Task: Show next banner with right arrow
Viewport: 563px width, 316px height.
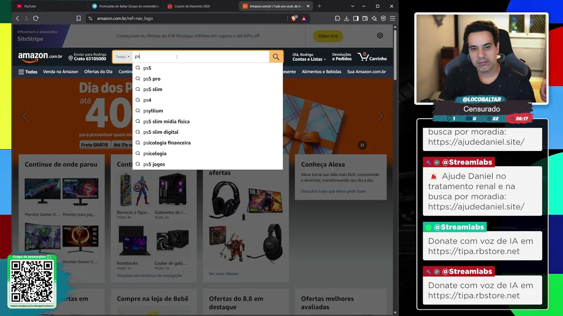Action: (x=380, y=116)
